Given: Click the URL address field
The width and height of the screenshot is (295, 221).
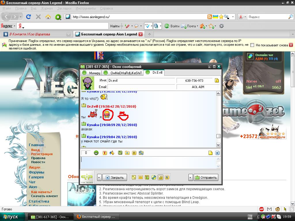Looking at the screenshot, I should pos(139,17).
